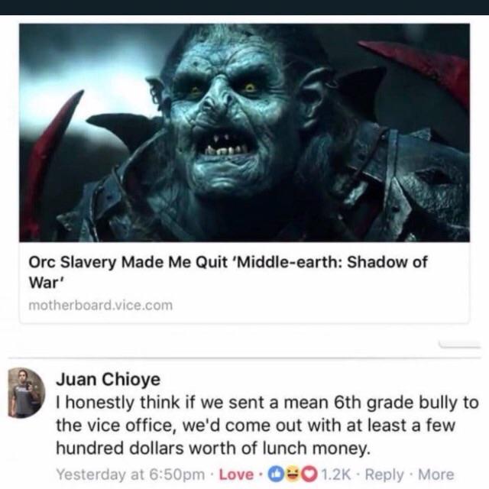Select the comment text about lunch money
489x489 pixels.
pos(267,425)
